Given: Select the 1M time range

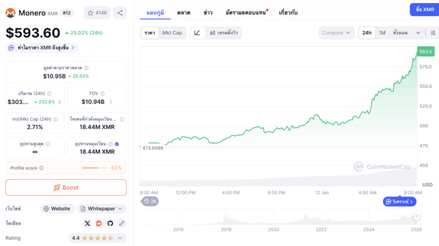Looking at the screenshot, I should 382,33.
